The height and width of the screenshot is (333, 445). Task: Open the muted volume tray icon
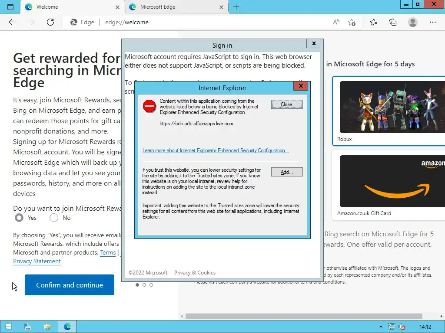pos(402,326)
